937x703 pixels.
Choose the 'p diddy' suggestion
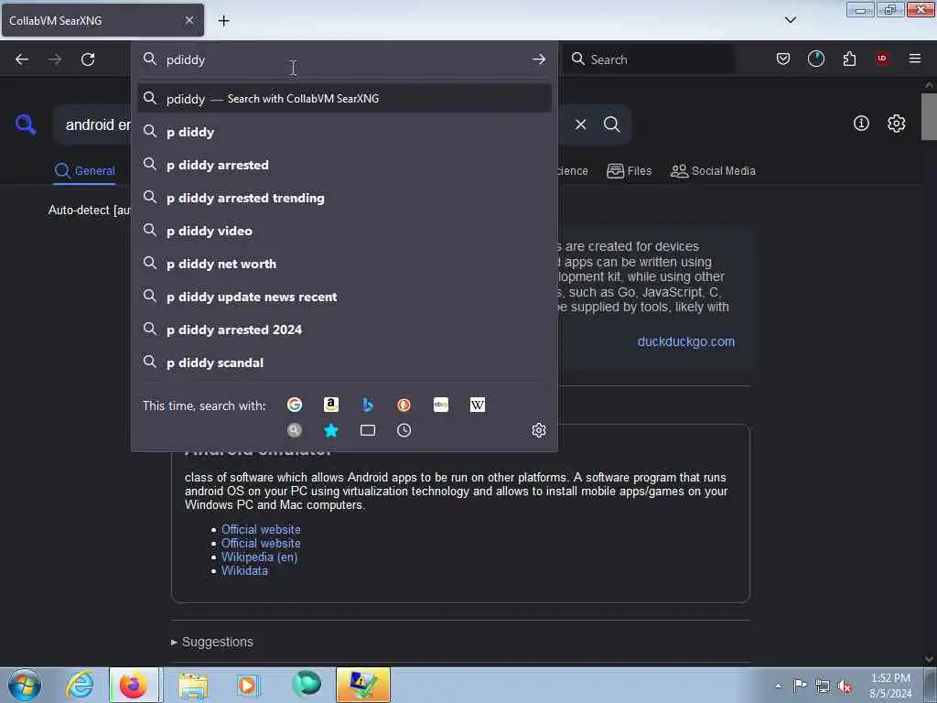[344, 132]
